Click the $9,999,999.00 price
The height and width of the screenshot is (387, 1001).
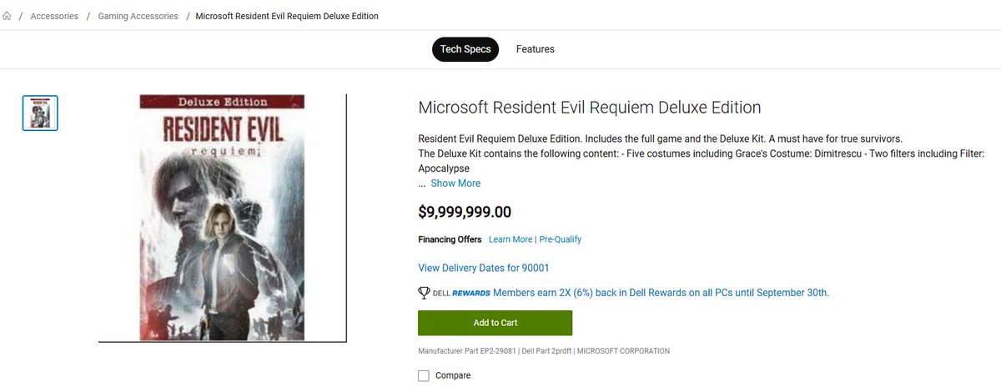pos(465,212)
